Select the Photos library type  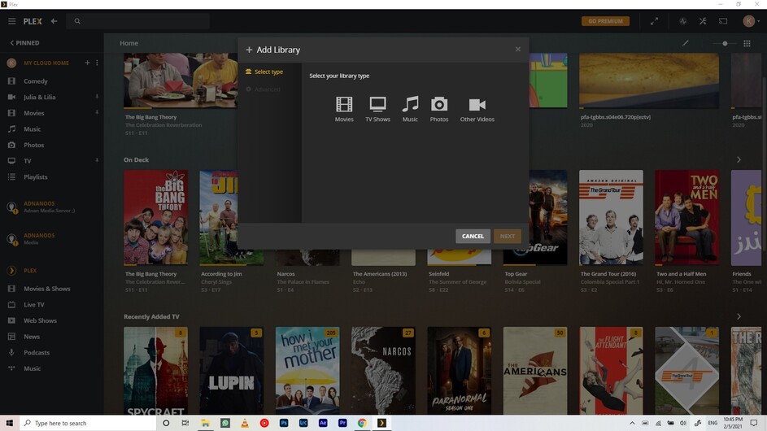coord(438,109)
